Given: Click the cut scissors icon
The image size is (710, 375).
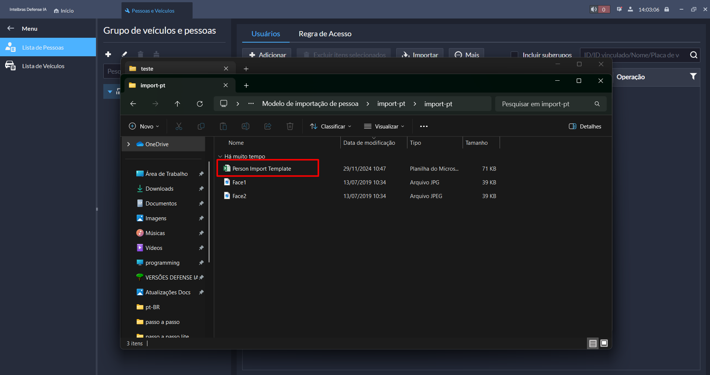Looking at the screenshot, I should coord(179,127).
